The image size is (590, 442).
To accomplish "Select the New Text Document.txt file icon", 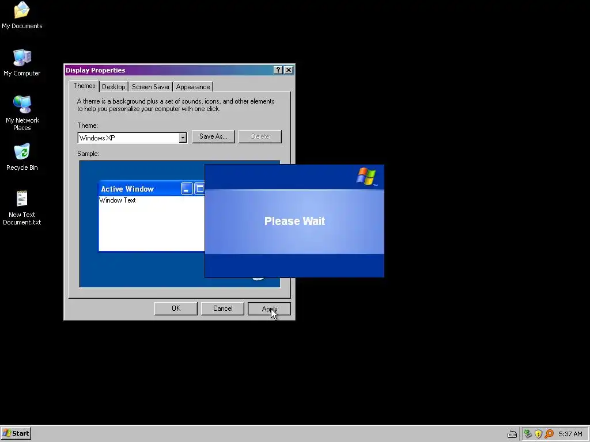I will tap(22, 207).
